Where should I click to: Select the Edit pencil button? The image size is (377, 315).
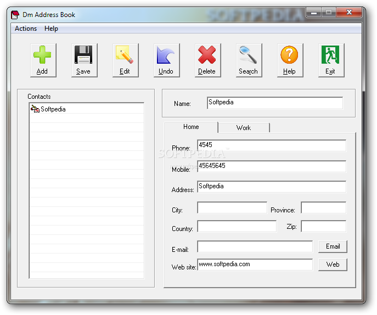(126, 60)
